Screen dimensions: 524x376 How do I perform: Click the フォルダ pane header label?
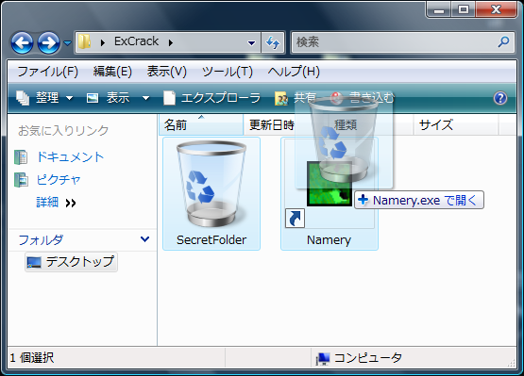coord(41,240)
